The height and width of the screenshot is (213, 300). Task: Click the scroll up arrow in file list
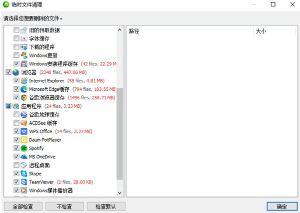(120, 30)
